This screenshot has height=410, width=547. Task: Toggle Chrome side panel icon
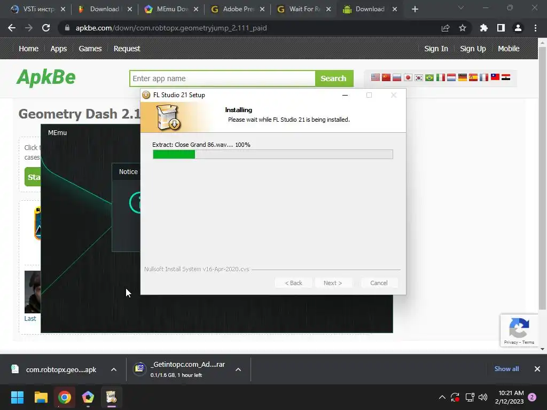pyautogui.click(x=501, y=28)
